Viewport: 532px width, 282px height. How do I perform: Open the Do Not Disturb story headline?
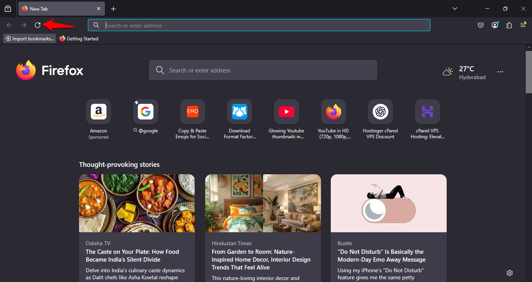pos(382,256)
